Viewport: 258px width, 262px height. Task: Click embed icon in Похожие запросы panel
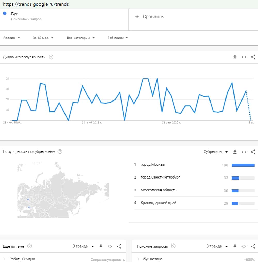244,246
